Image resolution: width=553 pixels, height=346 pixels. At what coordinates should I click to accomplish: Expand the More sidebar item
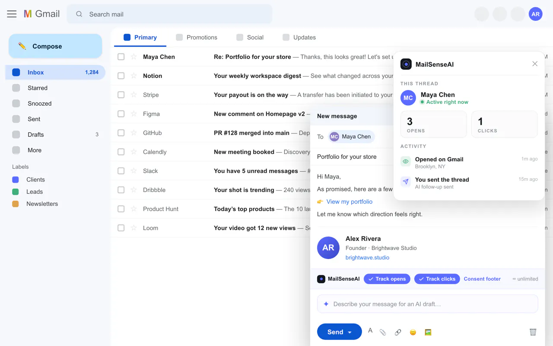[x=55, y=150]
